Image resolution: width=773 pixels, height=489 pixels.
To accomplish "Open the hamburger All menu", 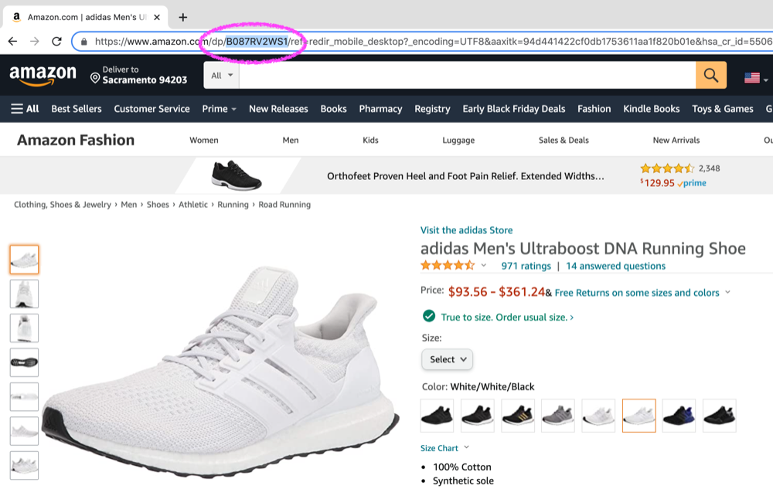I will [25, 109].
